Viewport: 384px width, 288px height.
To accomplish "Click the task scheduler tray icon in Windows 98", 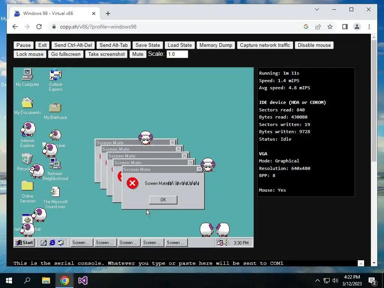I will [x=220, y=243].
